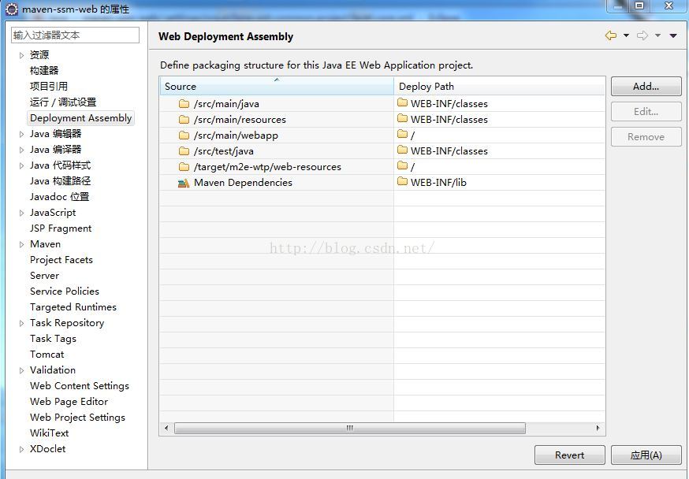Select Javadoc 位置 in the tree
689x479 pixels.
pyautogui.click(x=59, y=197)
